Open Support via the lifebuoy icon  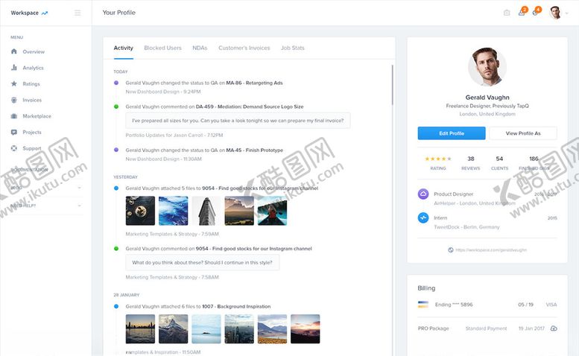click(x=14, y=148)
